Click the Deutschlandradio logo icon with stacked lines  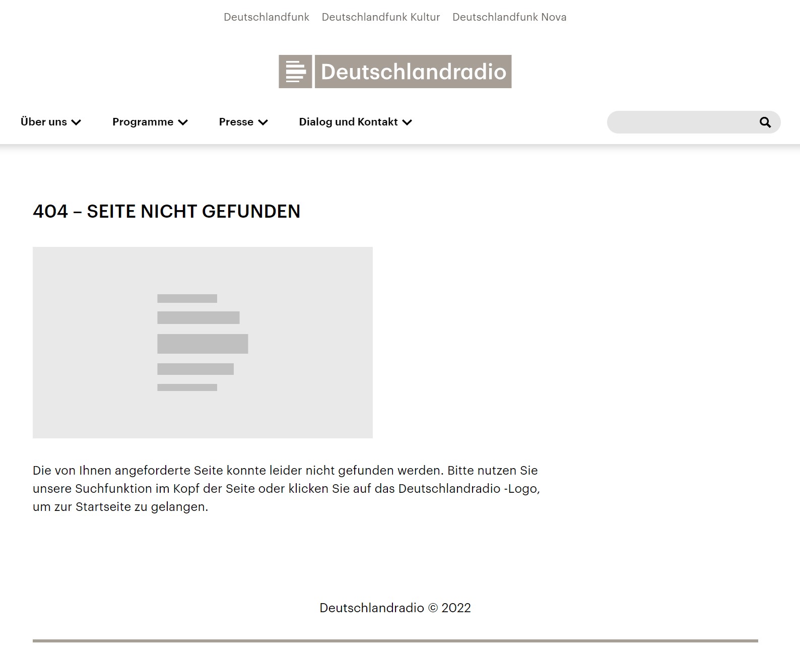295,72
